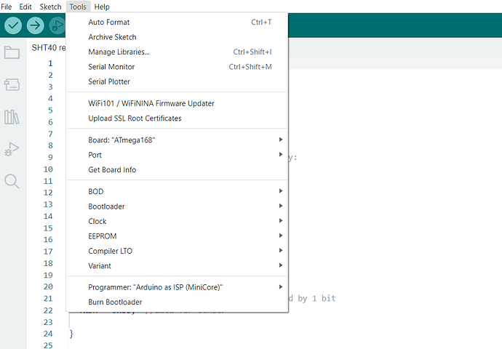Expand the Variant submenu
Image resolution: width=502 pixels, height=349 pixels.
tap(177, 266)
